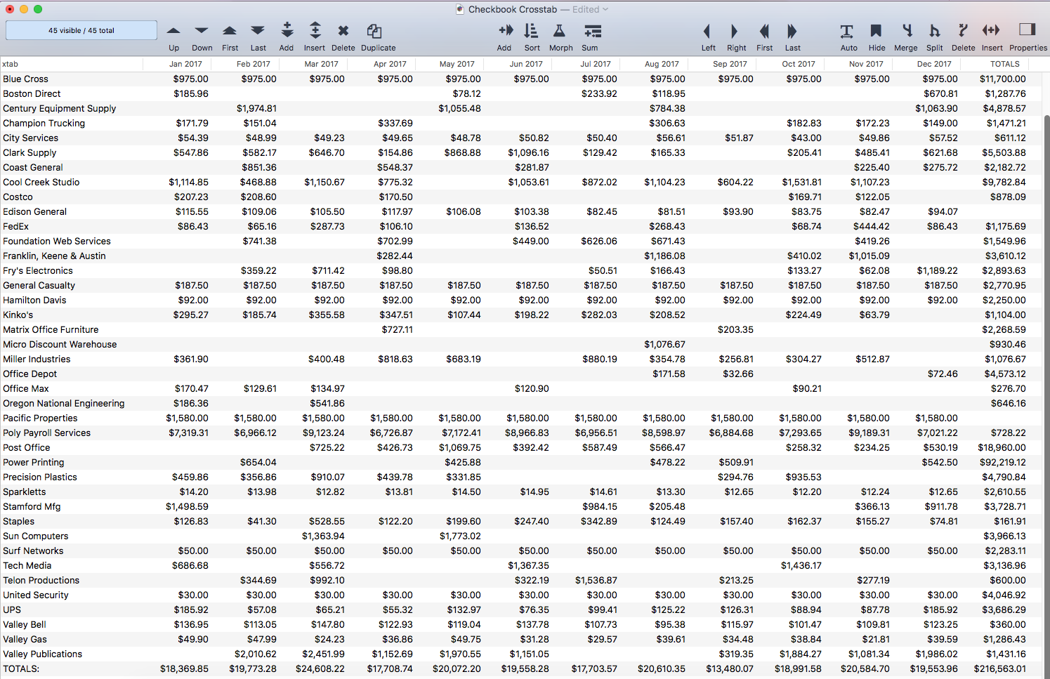Click the record Down arrow icon
Viewport: 1050px width, 679px height.
(202, 31)
